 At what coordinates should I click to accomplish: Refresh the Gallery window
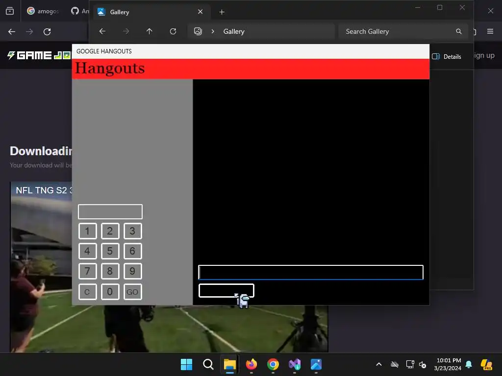(x=173, y=31)
